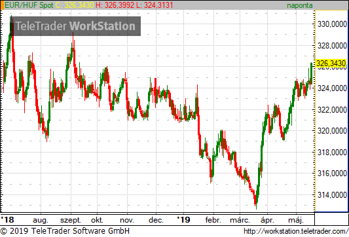Click the 314,0000 price axis label
The height and width of the screenshot is (237, 349).
(x=332, y=195)
